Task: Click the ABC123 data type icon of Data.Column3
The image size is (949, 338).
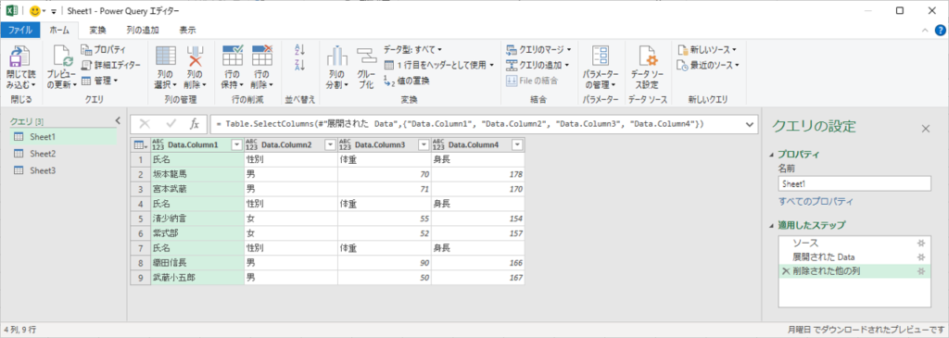Action: (x=345, y=144)
